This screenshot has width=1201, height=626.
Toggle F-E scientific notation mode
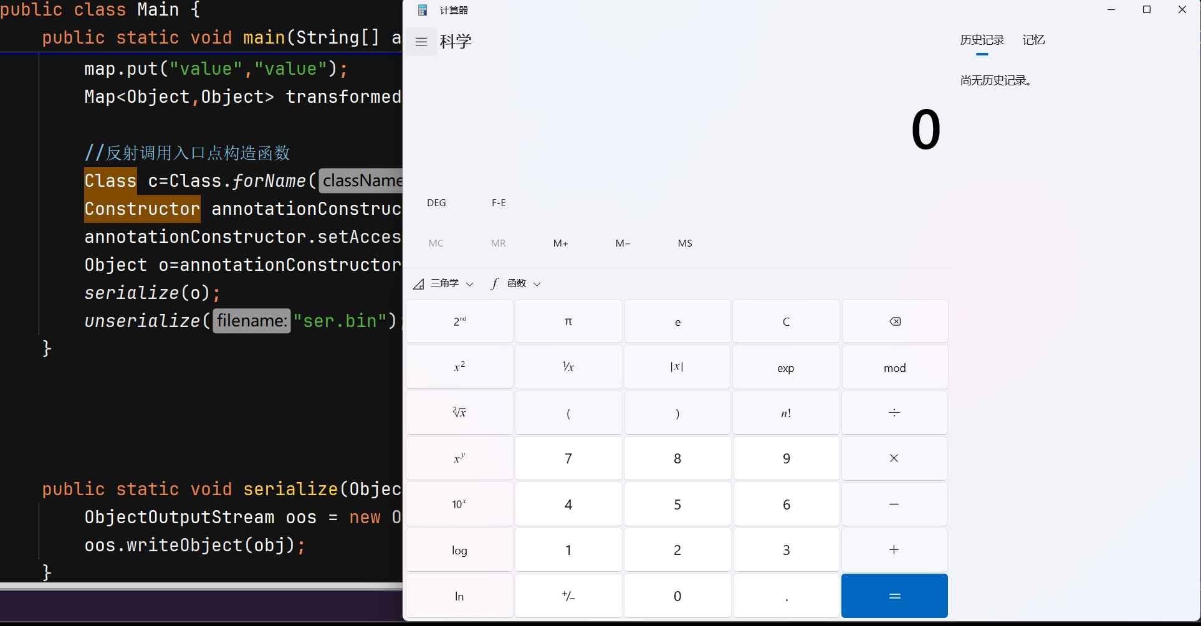(x=499, y=203)
